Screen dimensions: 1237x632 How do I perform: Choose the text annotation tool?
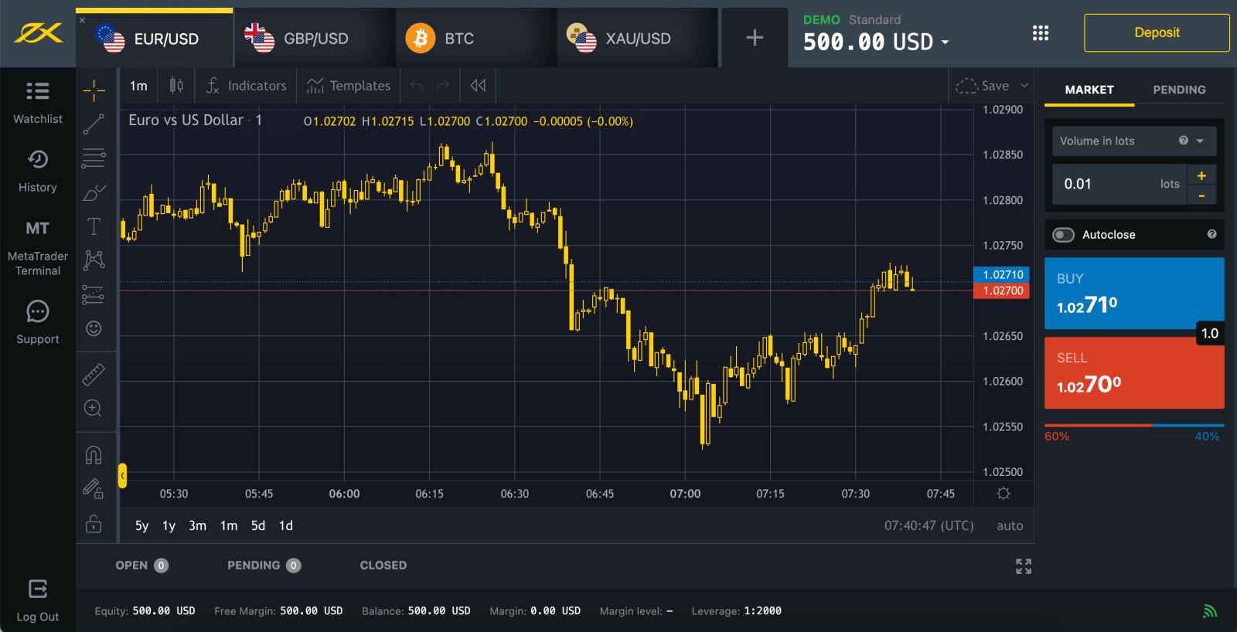94,226
